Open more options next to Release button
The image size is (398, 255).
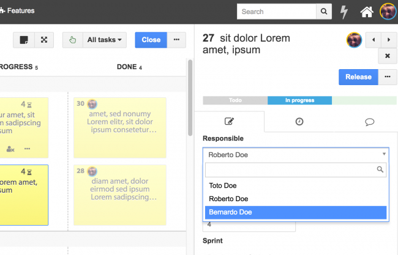point(387,77)
